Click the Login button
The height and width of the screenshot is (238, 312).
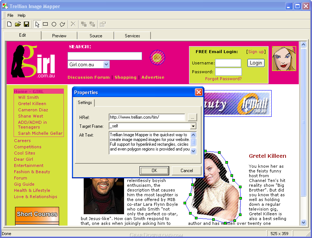256,63
